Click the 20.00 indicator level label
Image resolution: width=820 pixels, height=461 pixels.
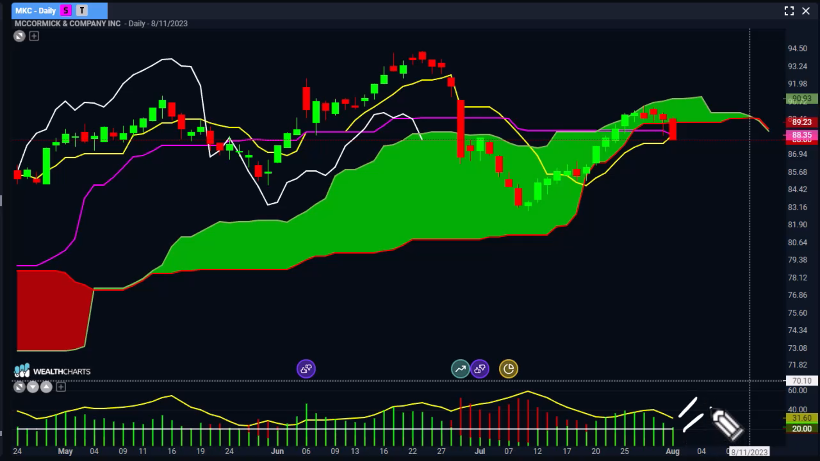[802, 429]
